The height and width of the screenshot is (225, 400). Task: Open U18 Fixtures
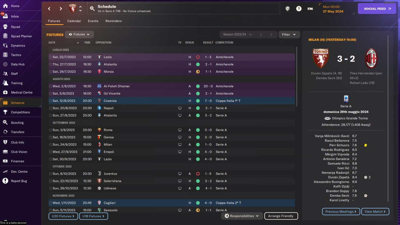click(93, 216)
